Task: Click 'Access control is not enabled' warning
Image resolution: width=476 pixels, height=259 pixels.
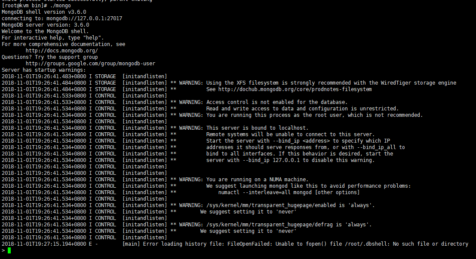Action: 277,102
